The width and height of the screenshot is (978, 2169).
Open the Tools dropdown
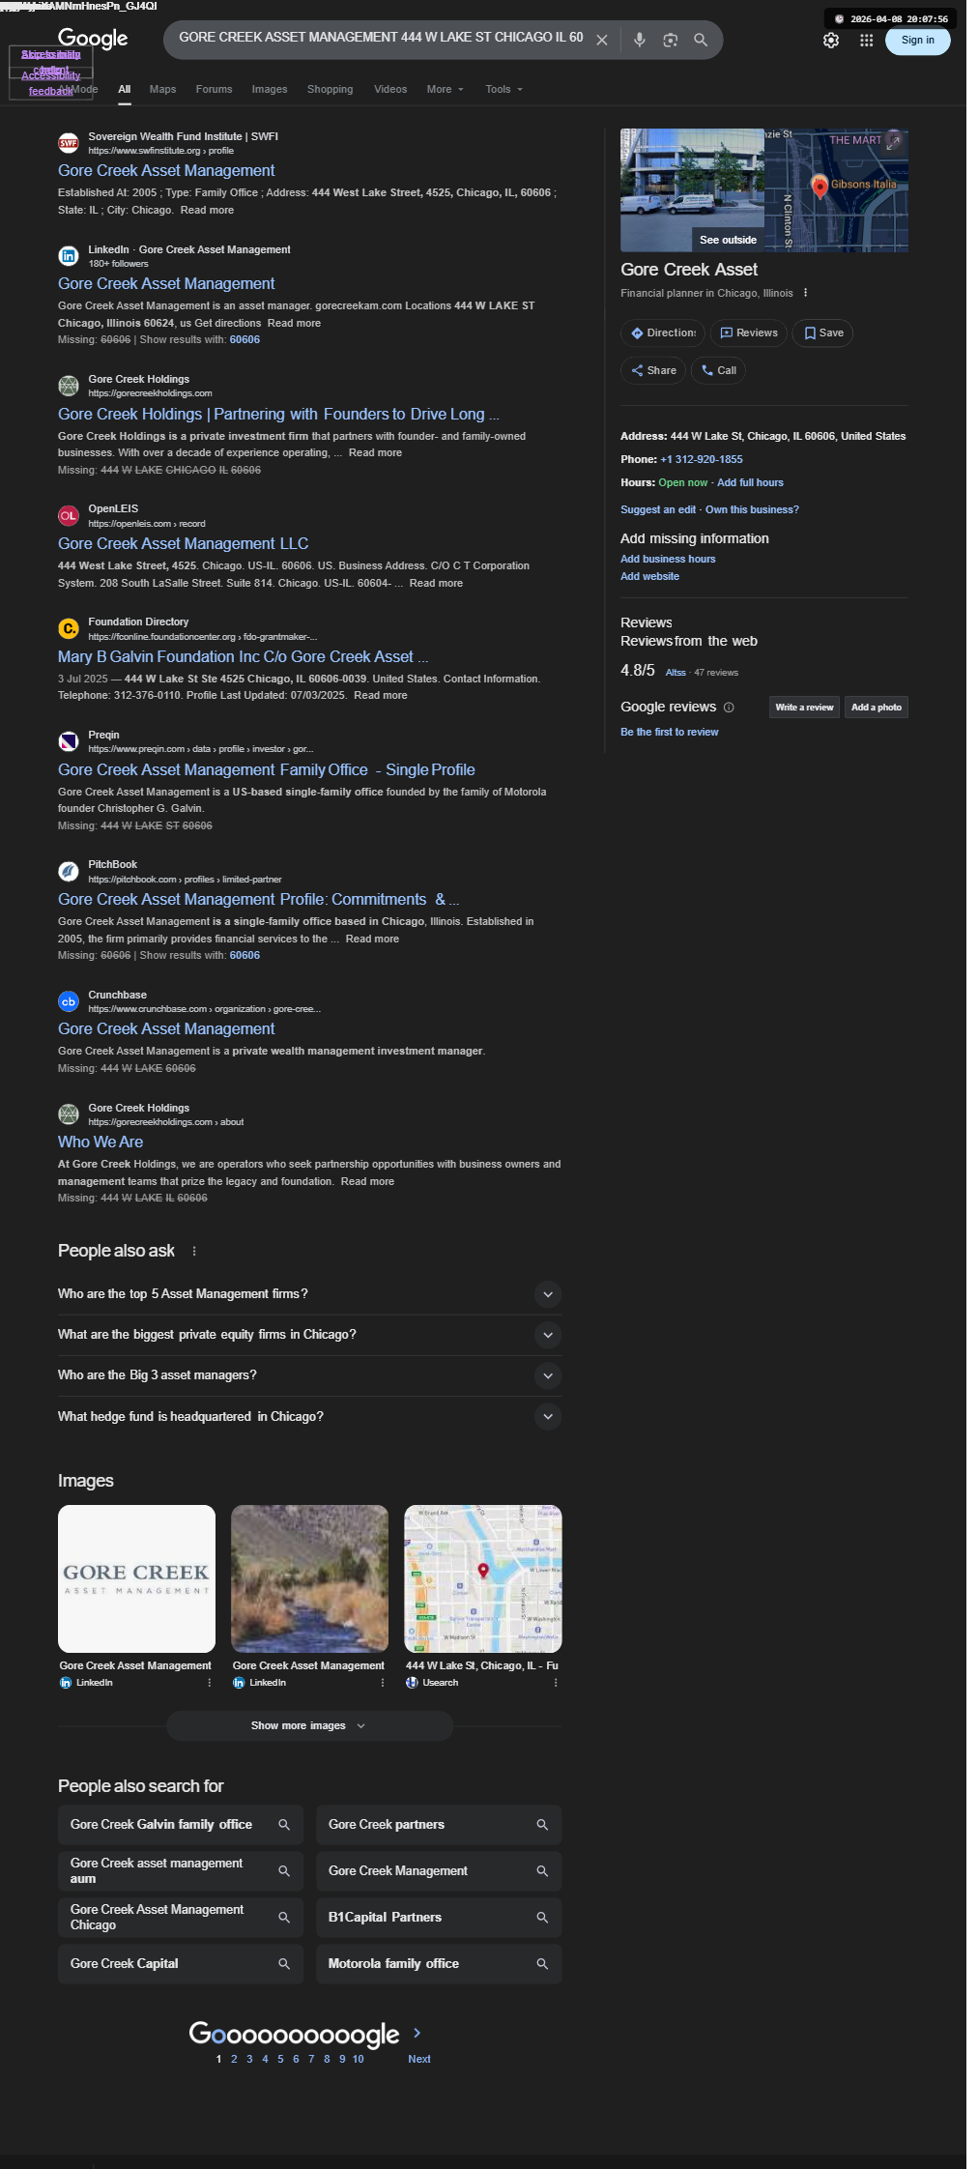pos(504,89)
